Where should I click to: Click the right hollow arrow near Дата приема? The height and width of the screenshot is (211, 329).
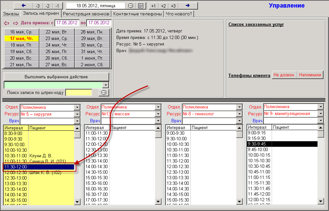(x=16, y=23)
